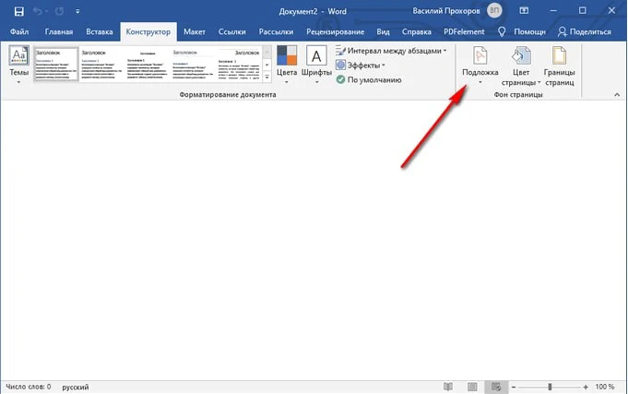Click the user avatar ВП
The height and width of the screenshot is (394, 628).
pyautogui.click(x=494, y=11)
